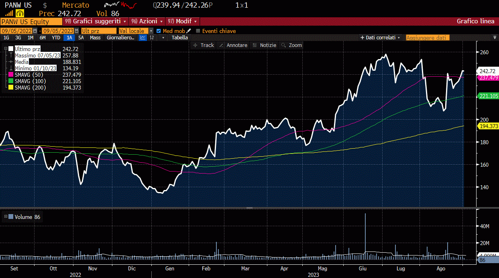The width and height of the screenshot is (499, 278).
Task: Click the Aggiungere dati input field
Action: click(427, 37)
